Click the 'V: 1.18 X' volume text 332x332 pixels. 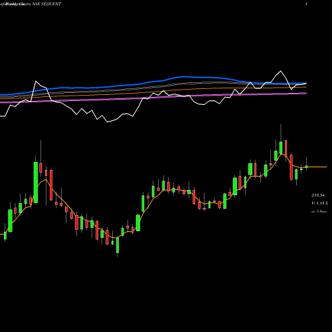[319, 203]
